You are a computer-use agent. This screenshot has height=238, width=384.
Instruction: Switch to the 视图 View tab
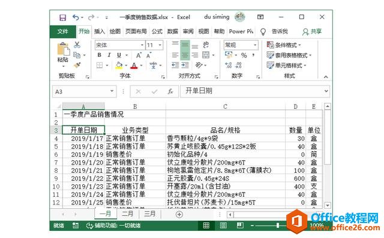[203, 32]
